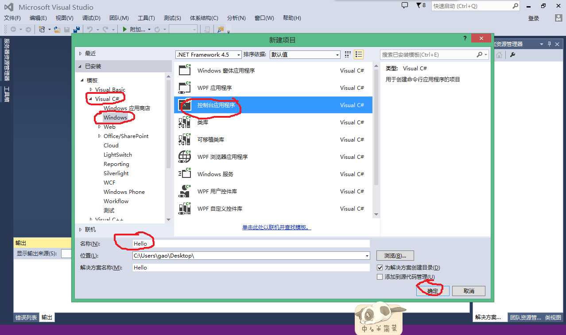Open the 体系结构(C) menu
This screenshot has height=335, width=566.
tap(204, 18)
